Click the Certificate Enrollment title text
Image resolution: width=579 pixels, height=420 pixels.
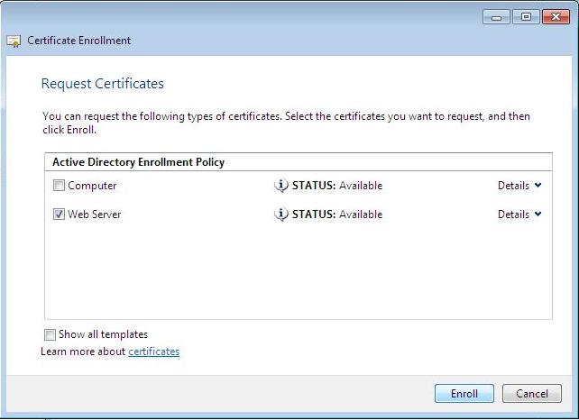(79, 41)
